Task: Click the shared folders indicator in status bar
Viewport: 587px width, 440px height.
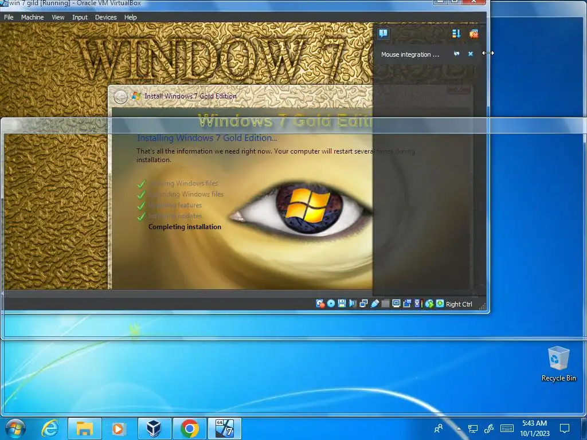Action: point(385,304)
